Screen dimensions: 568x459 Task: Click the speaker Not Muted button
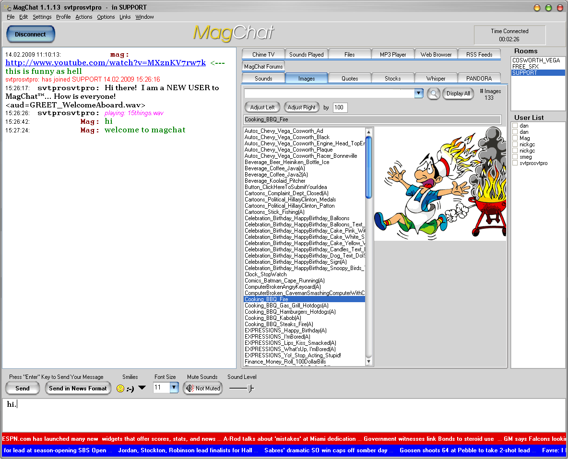[x=202, y=388]
